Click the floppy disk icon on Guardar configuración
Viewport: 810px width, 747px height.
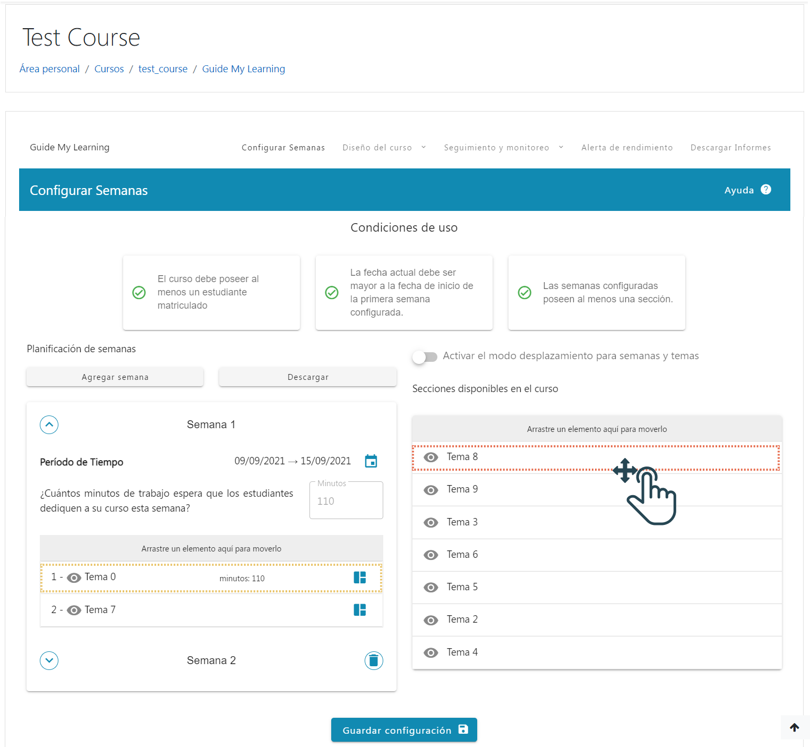click(463, 729)
